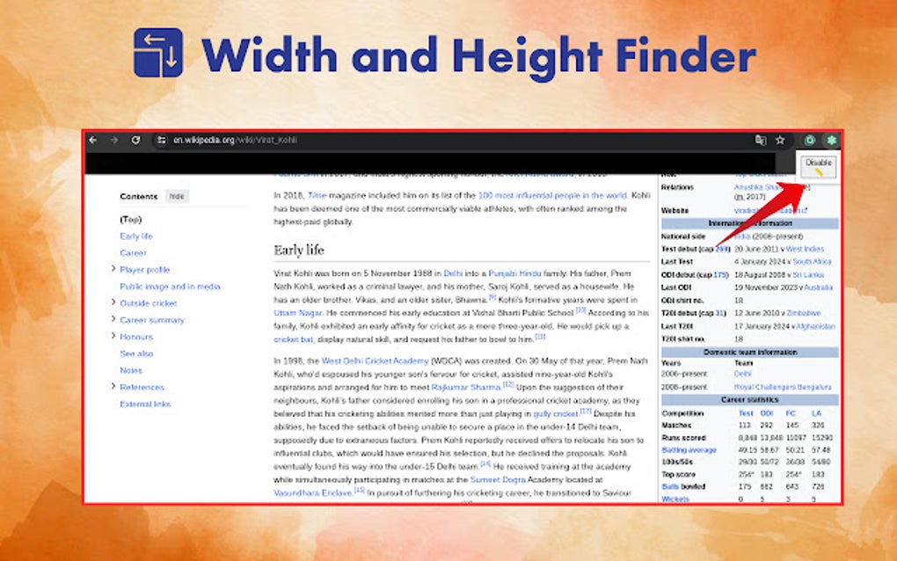This screenshot has width=897, height=561.
Task: Reload the Wikipedia page
Action: (135, 140)
